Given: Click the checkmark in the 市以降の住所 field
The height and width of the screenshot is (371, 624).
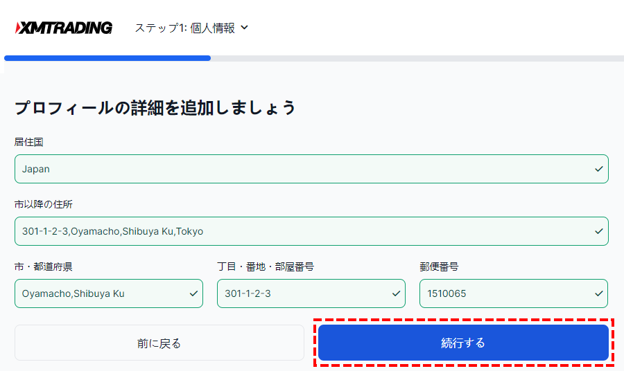Looking at the screenshot, I should [x=598, y=231].
